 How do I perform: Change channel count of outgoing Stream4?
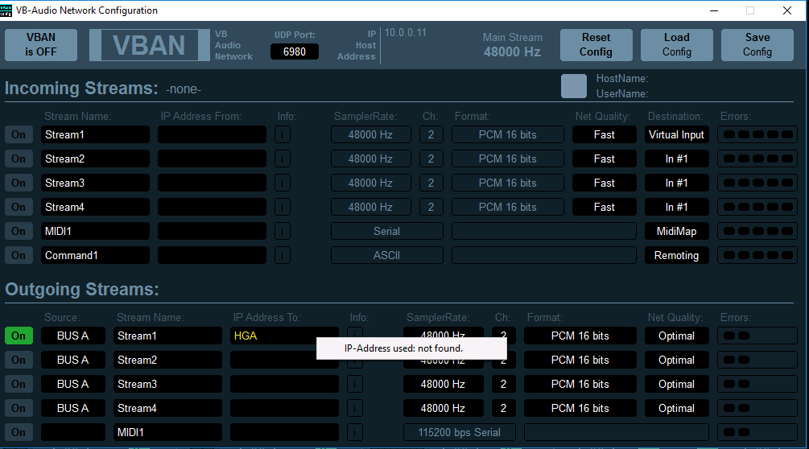pos(504,408)
